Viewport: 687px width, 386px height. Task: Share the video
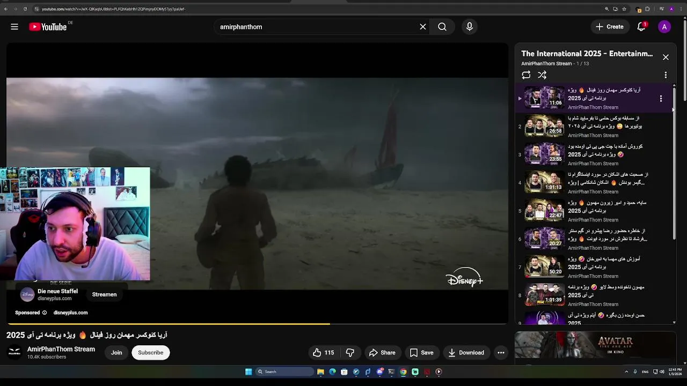[x=382, y=353]
